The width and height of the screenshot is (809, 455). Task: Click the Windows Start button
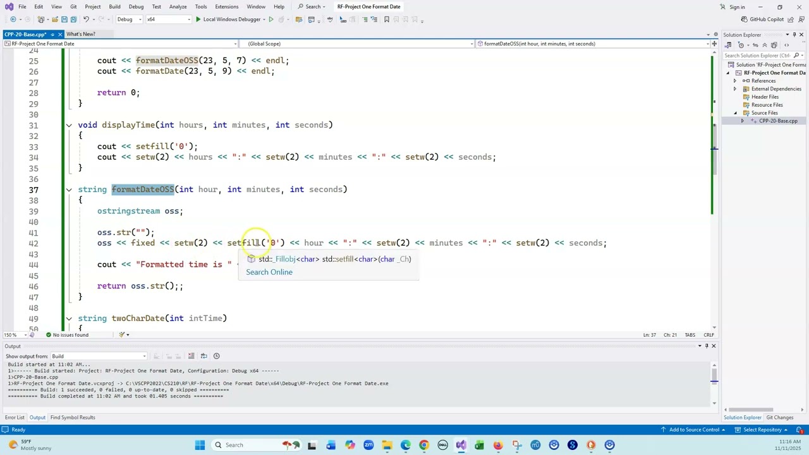(200, 445)
